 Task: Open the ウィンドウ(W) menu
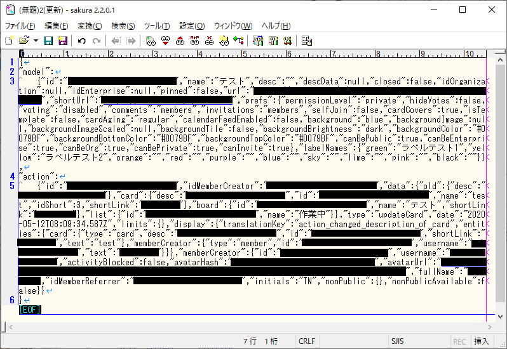[x=233, y=26]
